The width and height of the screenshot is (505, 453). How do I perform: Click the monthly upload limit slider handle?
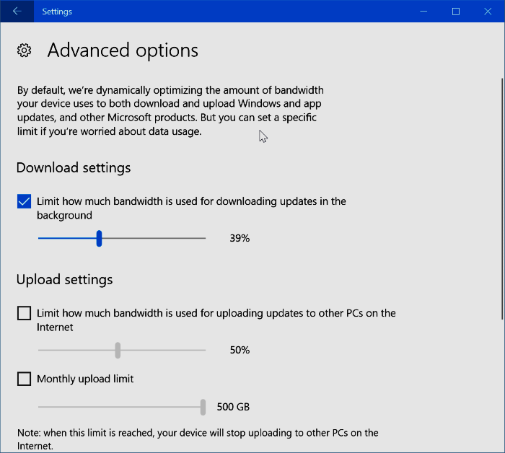pyautogui.click(x=203, y=407)
